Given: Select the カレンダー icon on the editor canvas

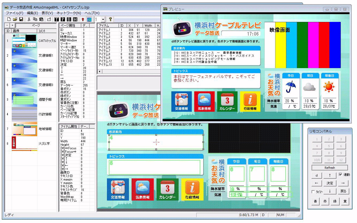Looking at the screenshot, I should pos(167,190).
